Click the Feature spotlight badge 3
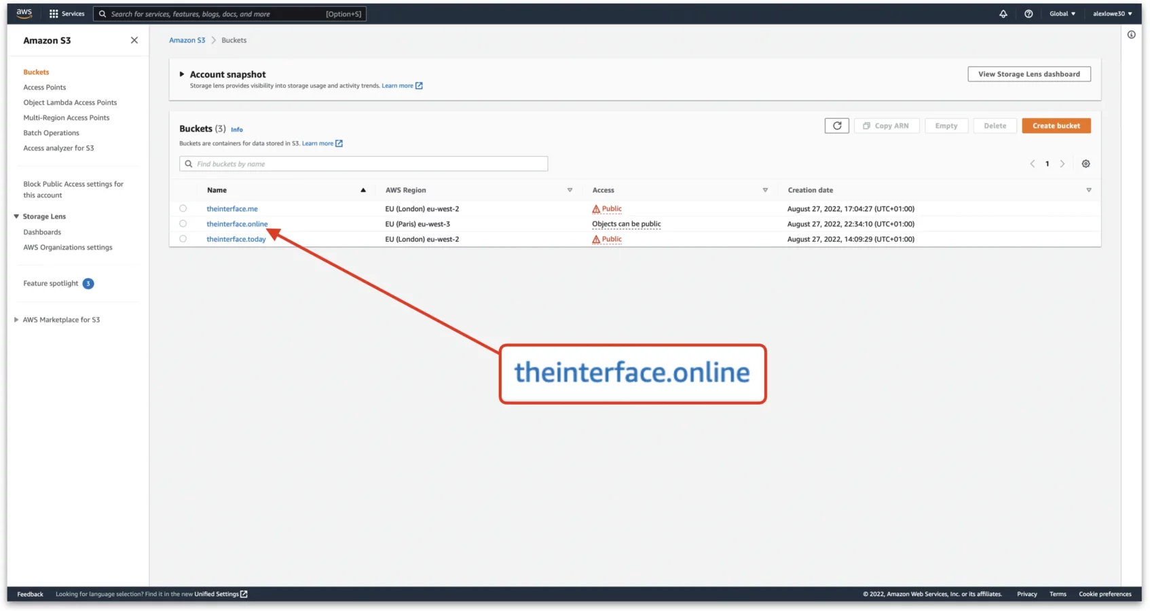 pos(88,284)
